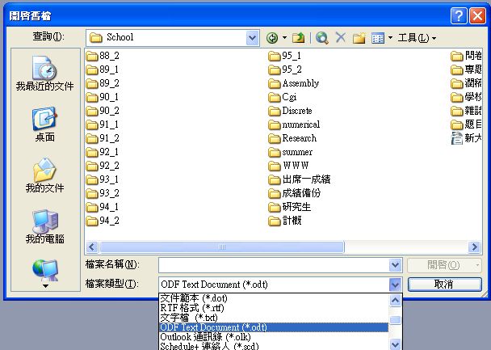Viewport: 491px width, 350px height.
Task: Go up one folder level
Action: pyautogui.click(x=299, y=37)
